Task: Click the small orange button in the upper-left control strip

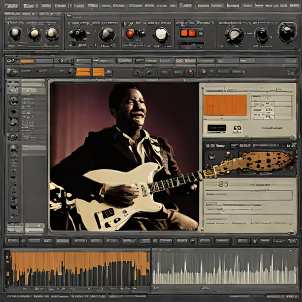Action: click(x=27, y=61)
